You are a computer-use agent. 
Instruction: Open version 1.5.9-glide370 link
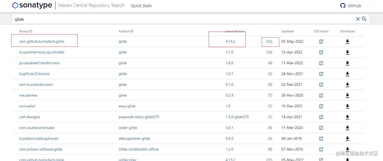point(237,117)
